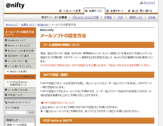
Task: Go to the IP電話 link
Action: [x=108, y=17]
